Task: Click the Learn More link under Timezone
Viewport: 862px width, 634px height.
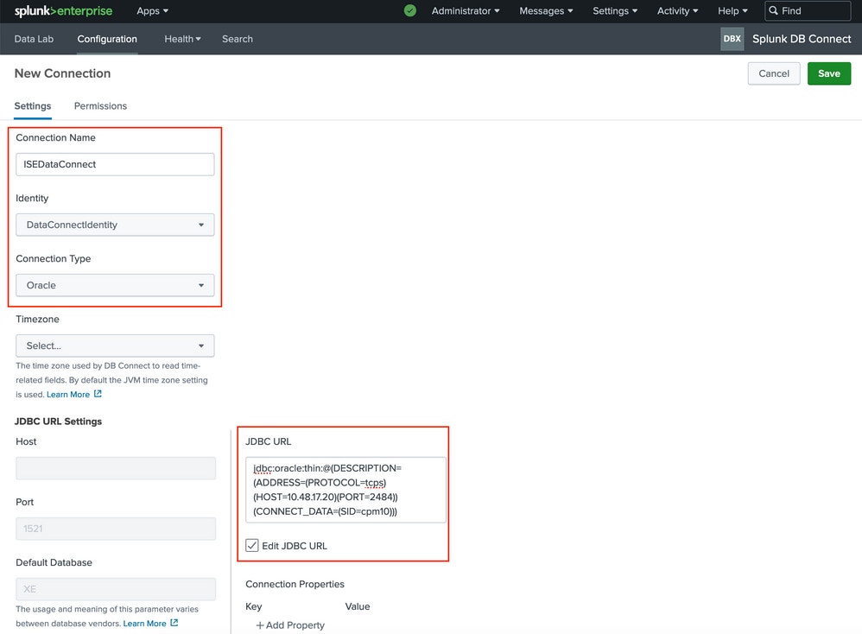Action: click(67, 394)
